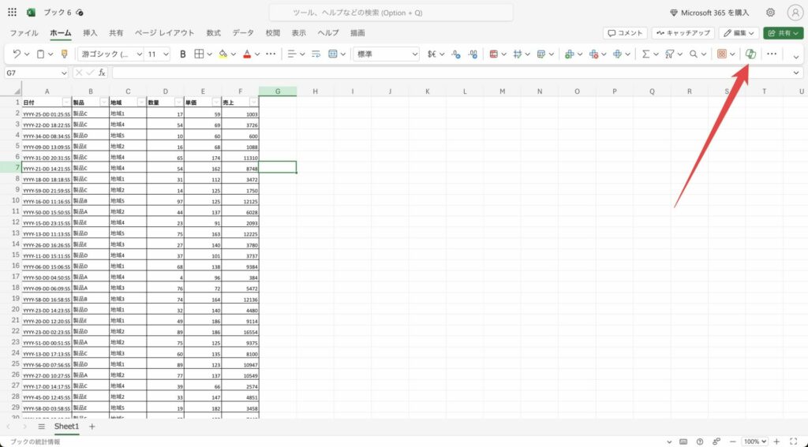Image resolution: width=808 pixels, height=447 pixels.
Task: Click Microsoft 365 を購入 link
Action: point(709,13)
